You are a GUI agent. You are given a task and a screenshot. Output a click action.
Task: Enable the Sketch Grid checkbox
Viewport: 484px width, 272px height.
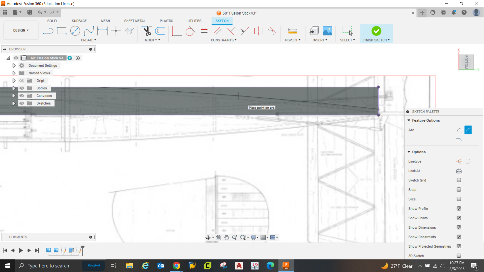pos(459,180)
